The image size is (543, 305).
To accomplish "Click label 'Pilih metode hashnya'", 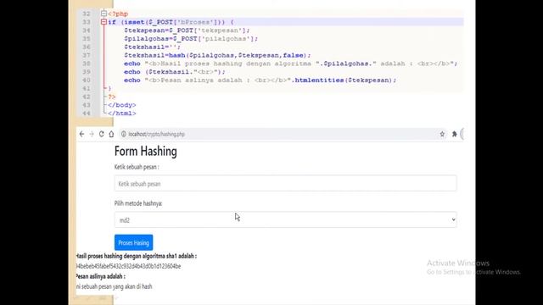I will tap(138, 203).
